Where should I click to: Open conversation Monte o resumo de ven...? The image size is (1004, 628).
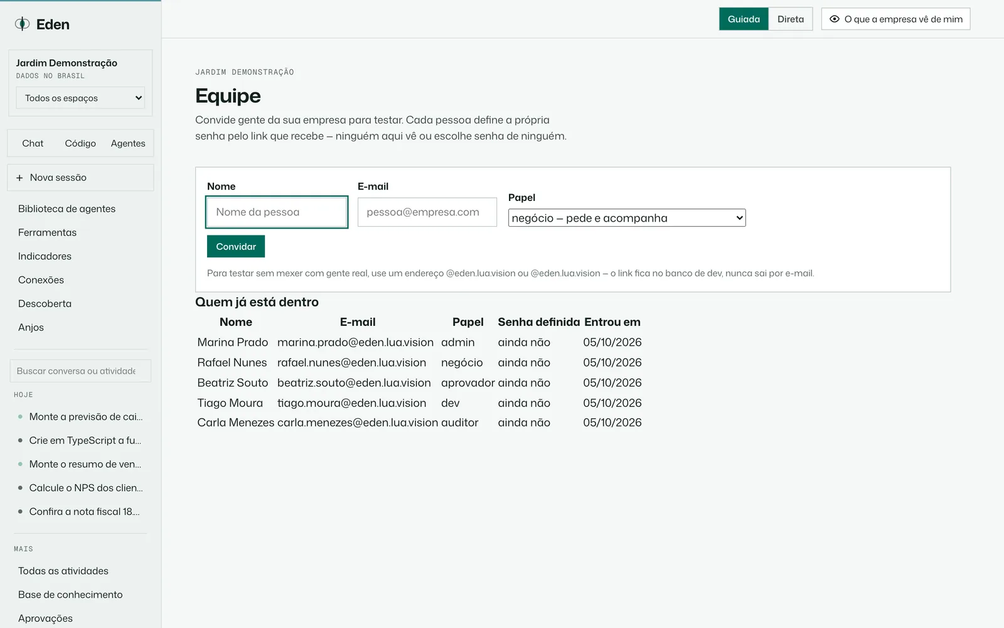coord(80,464)
